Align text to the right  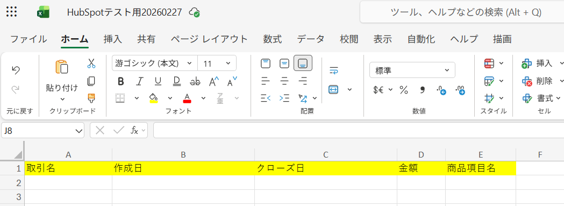click(x=303, y=81)
